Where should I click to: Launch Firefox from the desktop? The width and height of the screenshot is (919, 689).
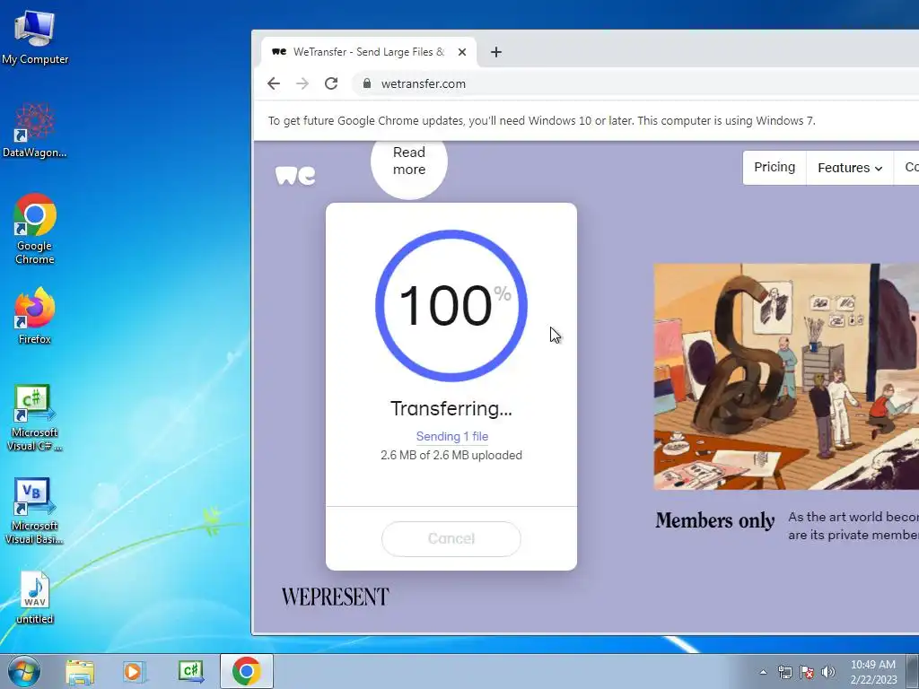click(35, 317)
